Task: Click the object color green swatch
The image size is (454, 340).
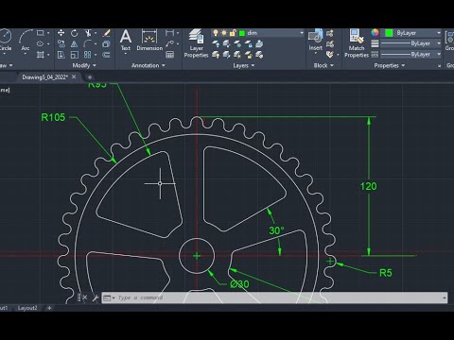Action: [389, 33]
